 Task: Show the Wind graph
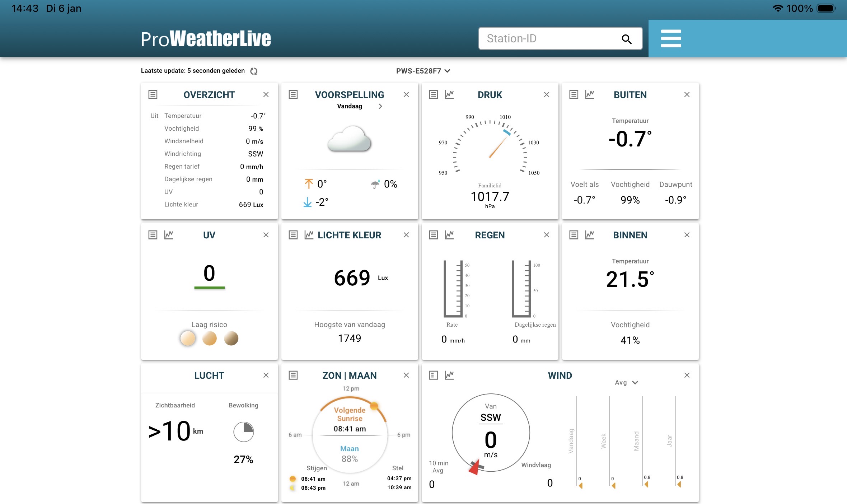tap(449, 375)
